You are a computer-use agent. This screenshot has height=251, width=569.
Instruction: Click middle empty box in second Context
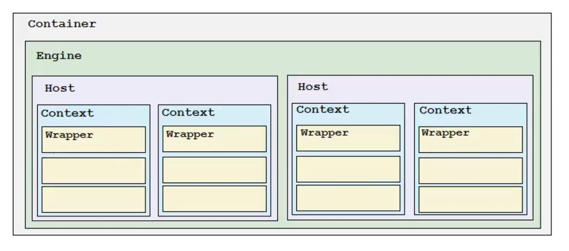tap(214, 170)
